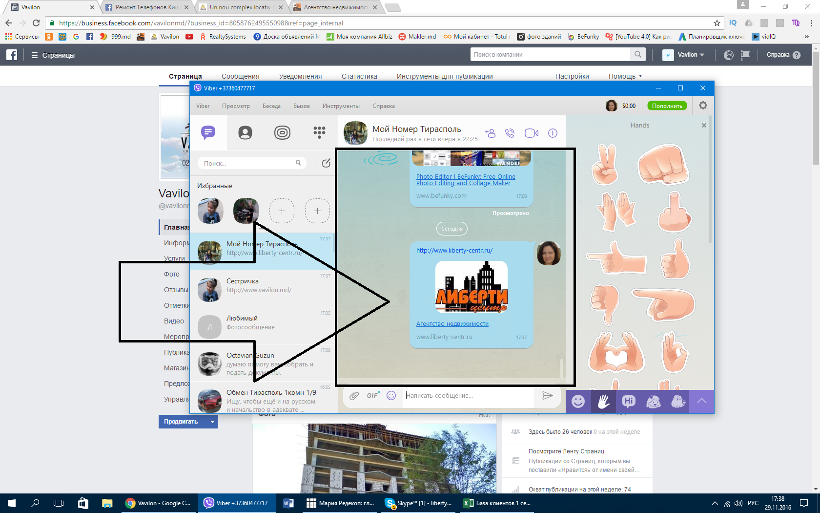This screenshot has height=513, width=820.
Task: Send the heart hands sticker
Action: point(616,352)
